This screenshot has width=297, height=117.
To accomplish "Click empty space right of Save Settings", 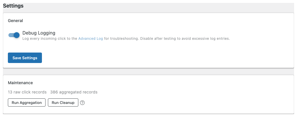I will 146,58.
